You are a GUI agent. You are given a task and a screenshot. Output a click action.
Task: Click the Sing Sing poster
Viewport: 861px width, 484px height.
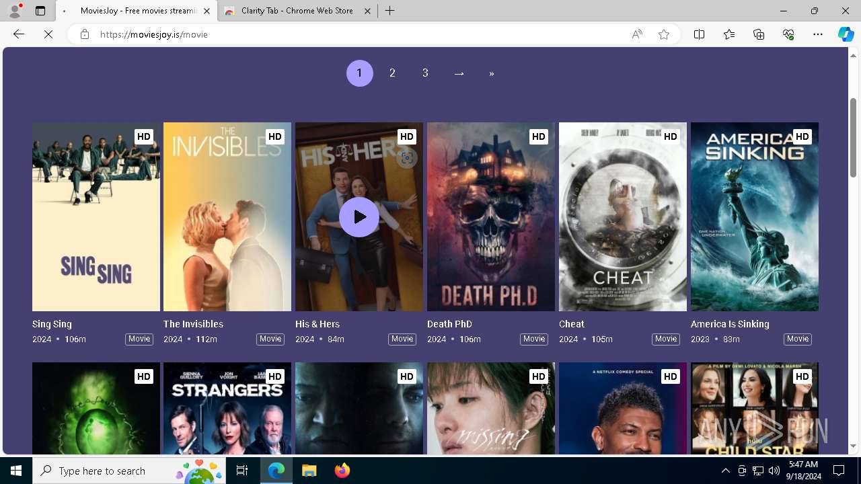click(96, 216)
